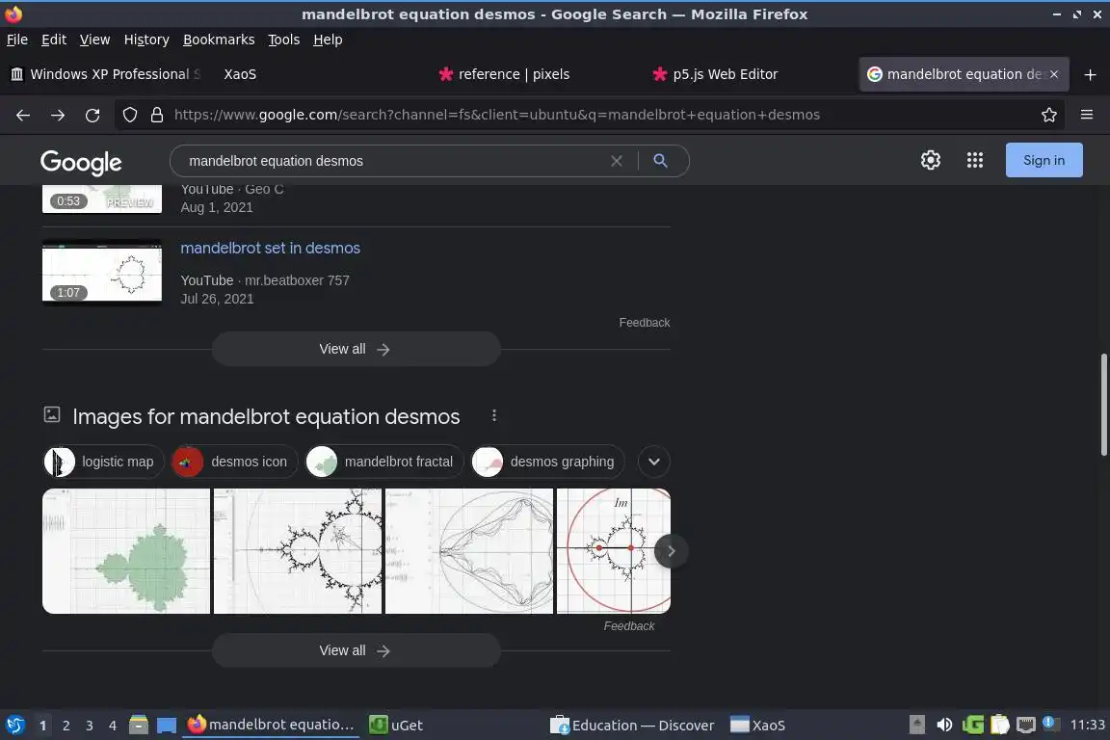The image size is (1110, 740).
Task: Filter images by desmos icon chip
Action: click(x=236, y=462)
